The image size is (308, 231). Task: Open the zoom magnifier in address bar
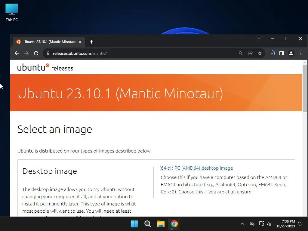click(240, 53)
